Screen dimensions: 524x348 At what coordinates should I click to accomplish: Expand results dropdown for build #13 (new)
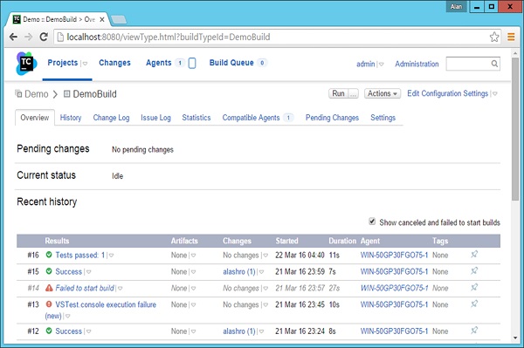[x=67, y=316]
